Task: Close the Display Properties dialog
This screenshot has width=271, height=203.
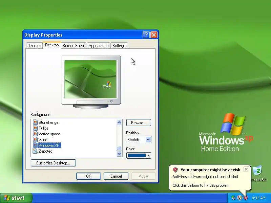Action: 154,35
